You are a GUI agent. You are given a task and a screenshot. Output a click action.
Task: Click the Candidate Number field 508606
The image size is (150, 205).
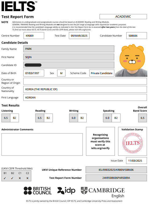pos(137,36)
